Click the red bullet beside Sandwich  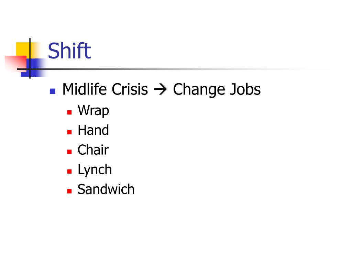point(69,191)
